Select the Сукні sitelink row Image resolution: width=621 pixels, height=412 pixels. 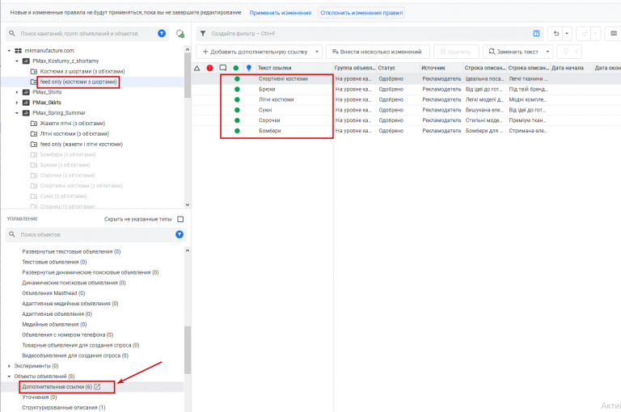(x=406, y=110)
